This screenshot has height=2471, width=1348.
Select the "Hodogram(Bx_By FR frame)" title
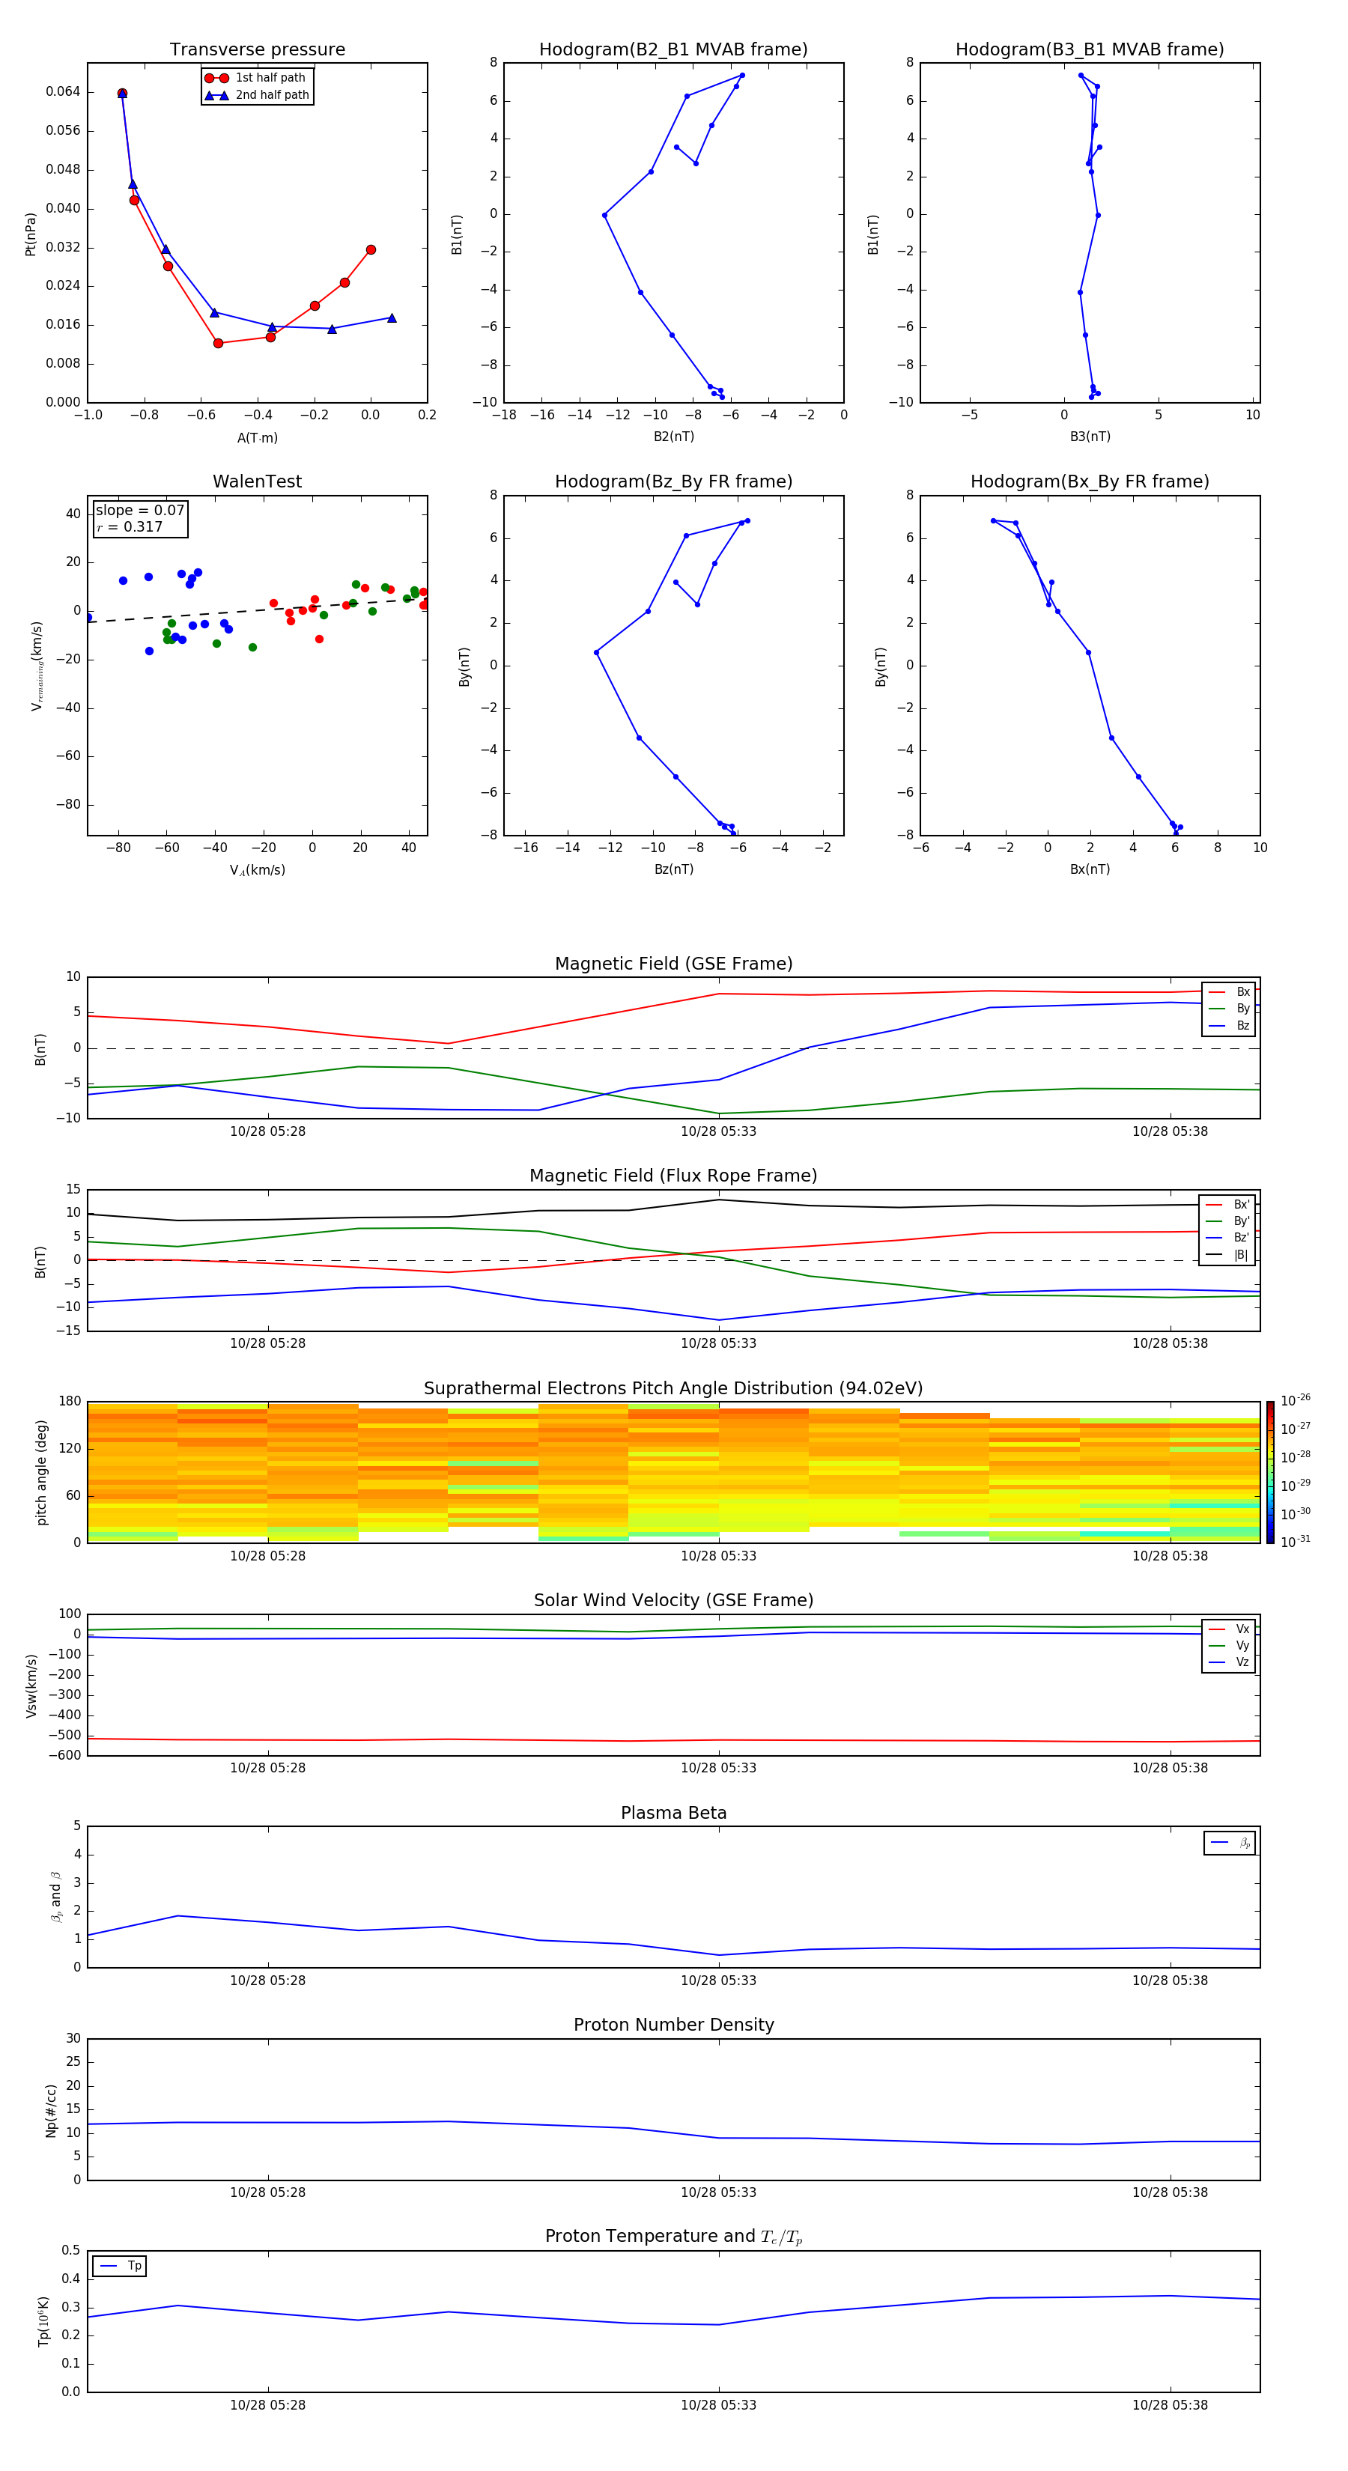(x=1090, y=481)
